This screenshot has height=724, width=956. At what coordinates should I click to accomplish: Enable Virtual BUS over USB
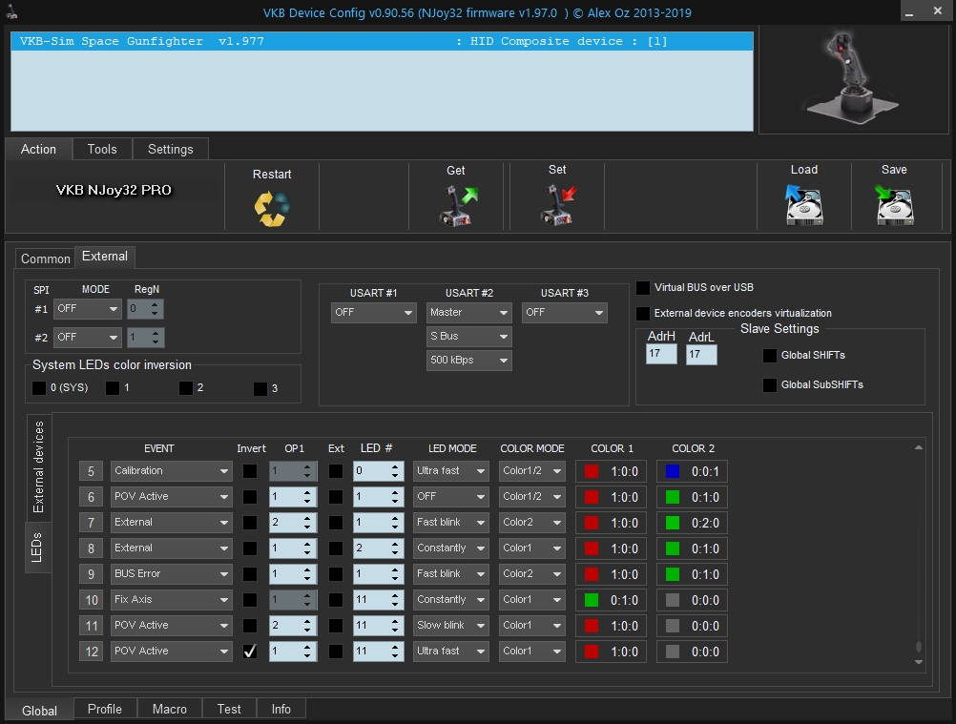point(643,288)
